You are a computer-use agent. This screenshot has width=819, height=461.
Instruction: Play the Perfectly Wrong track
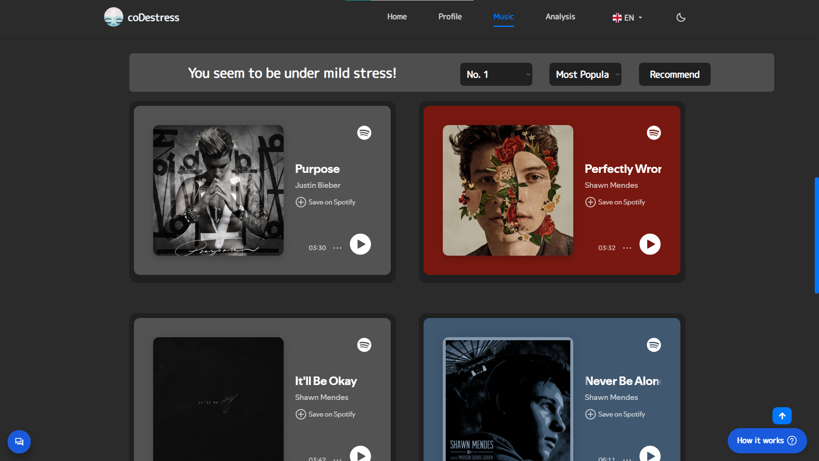click(x=650, y=244)
